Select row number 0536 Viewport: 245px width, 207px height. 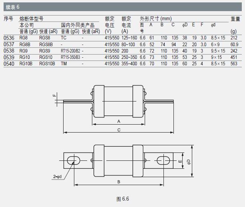point(9,37)
